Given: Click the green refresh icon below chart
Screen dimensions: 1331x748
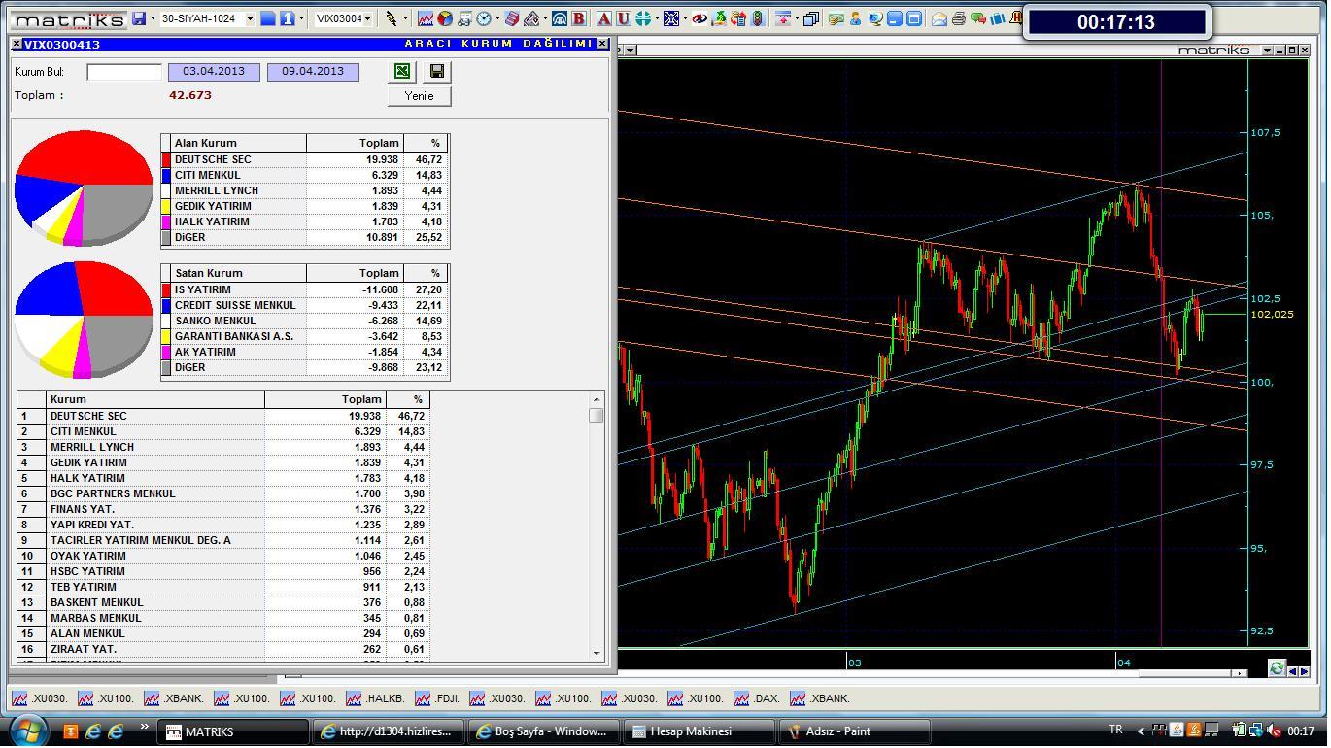Looking at the screenshot, I should (1277, 668).
